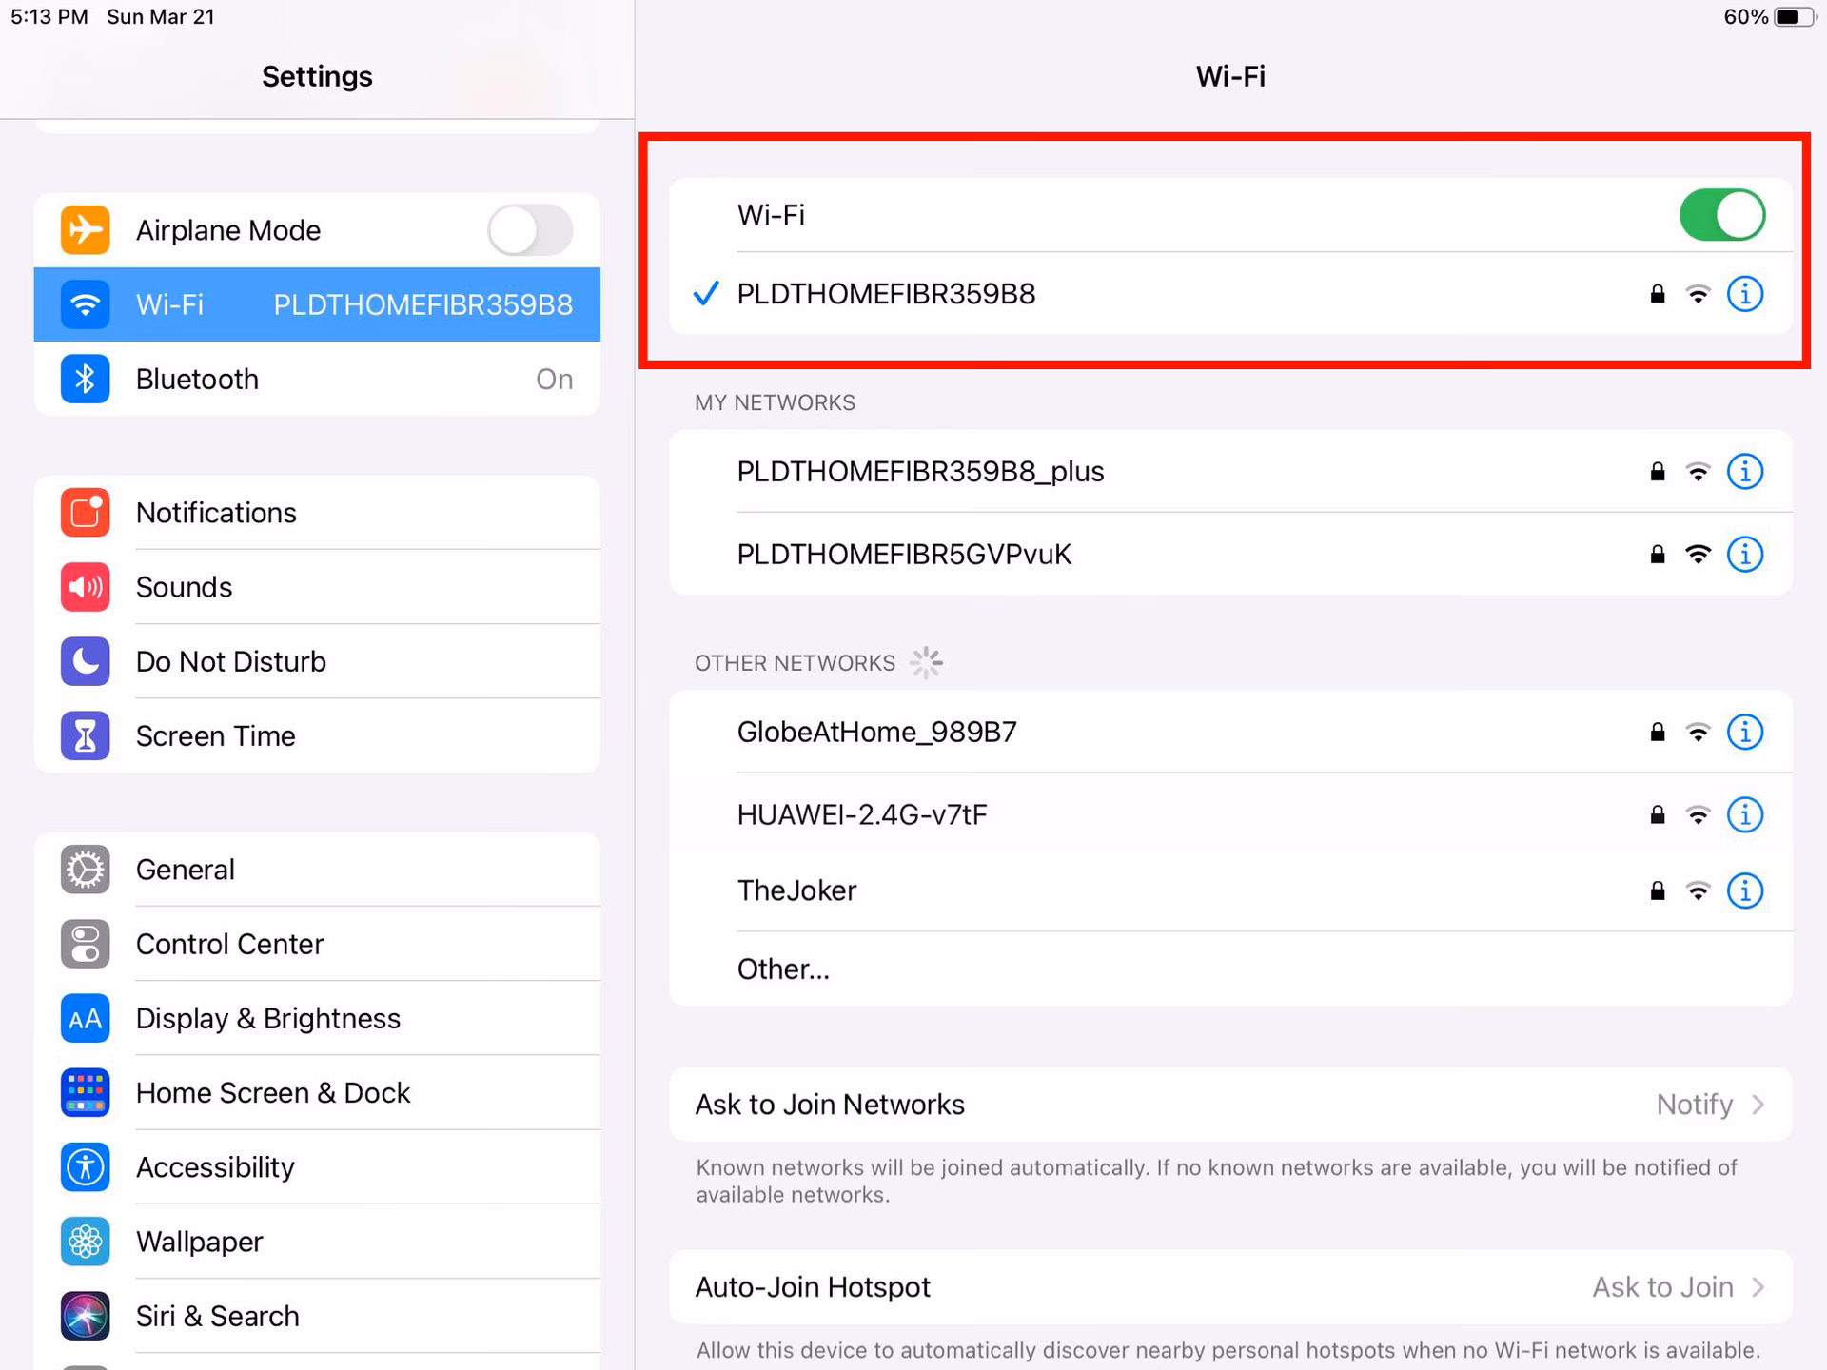Image resolution: width=1827 pixels, height=1370 pixels.
Task: Enable Airplane Mode
Action: tap(530, 229)
